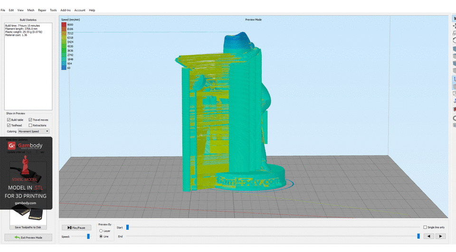
Task: Toggle the coordinate axes display icon
Action: pos(454,79)
